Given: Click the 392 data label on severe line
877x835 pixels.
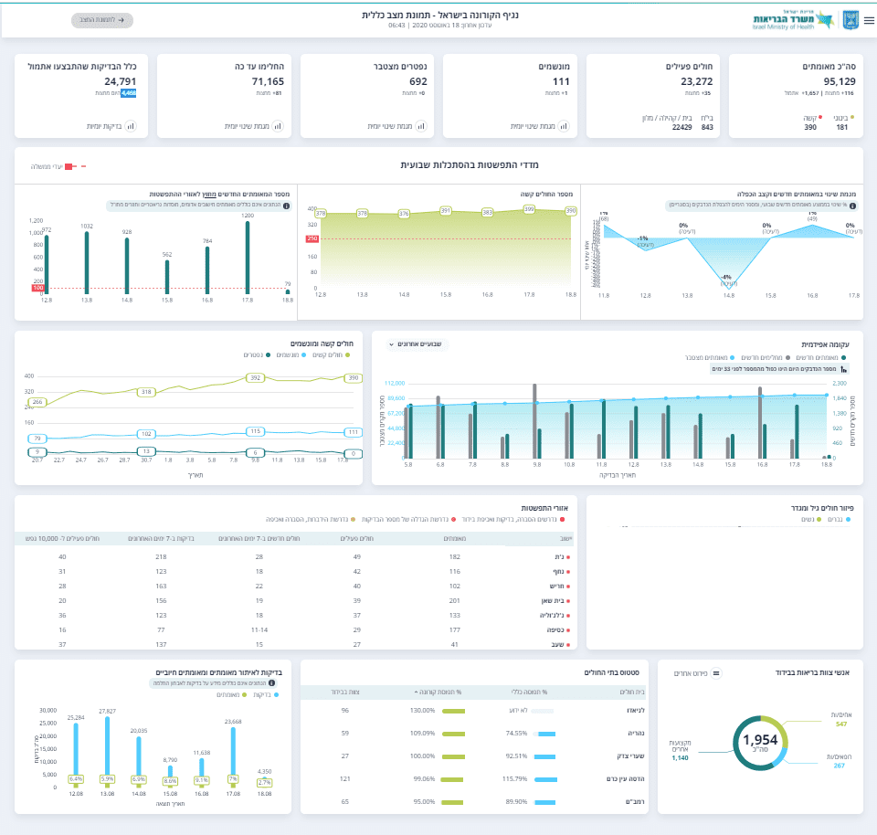Looking at the screenshot, I should click(x=255, y=378).
